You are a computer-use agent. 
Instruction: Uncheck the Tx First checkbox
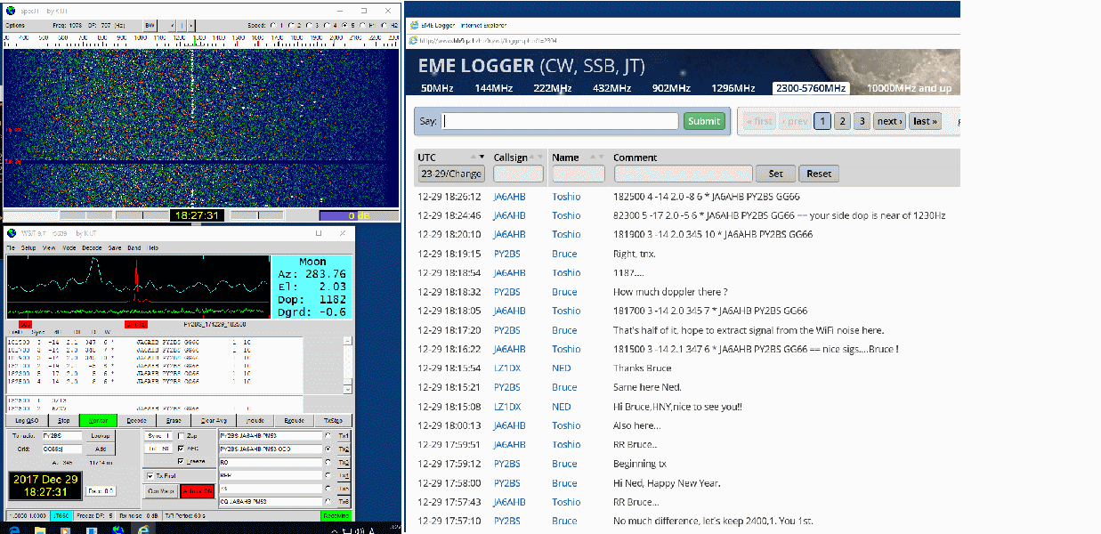tap(150, 476)
